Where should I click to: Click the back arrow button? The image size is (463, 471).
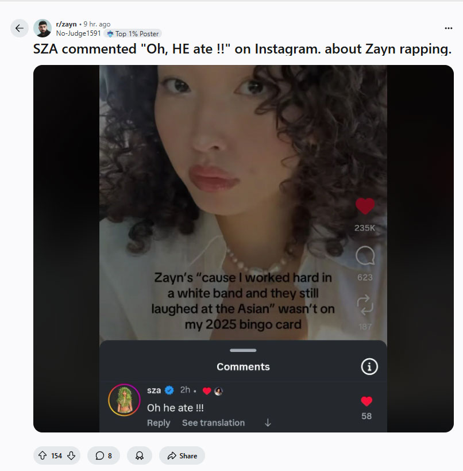point(20,28)
